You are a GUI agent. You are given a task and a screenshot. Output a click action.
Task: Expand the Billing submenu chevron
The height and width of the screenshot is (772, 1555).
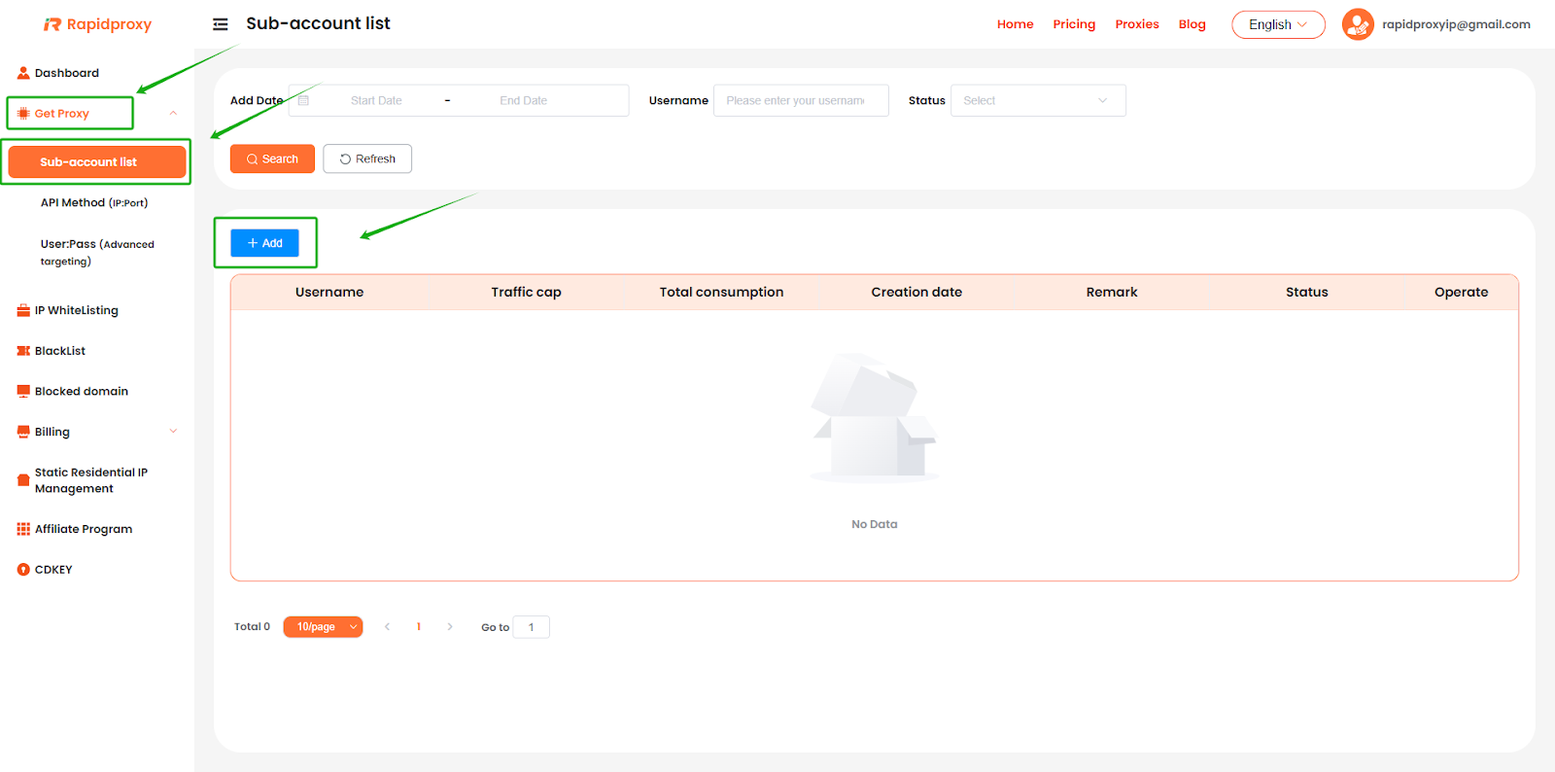coord(173,432)
